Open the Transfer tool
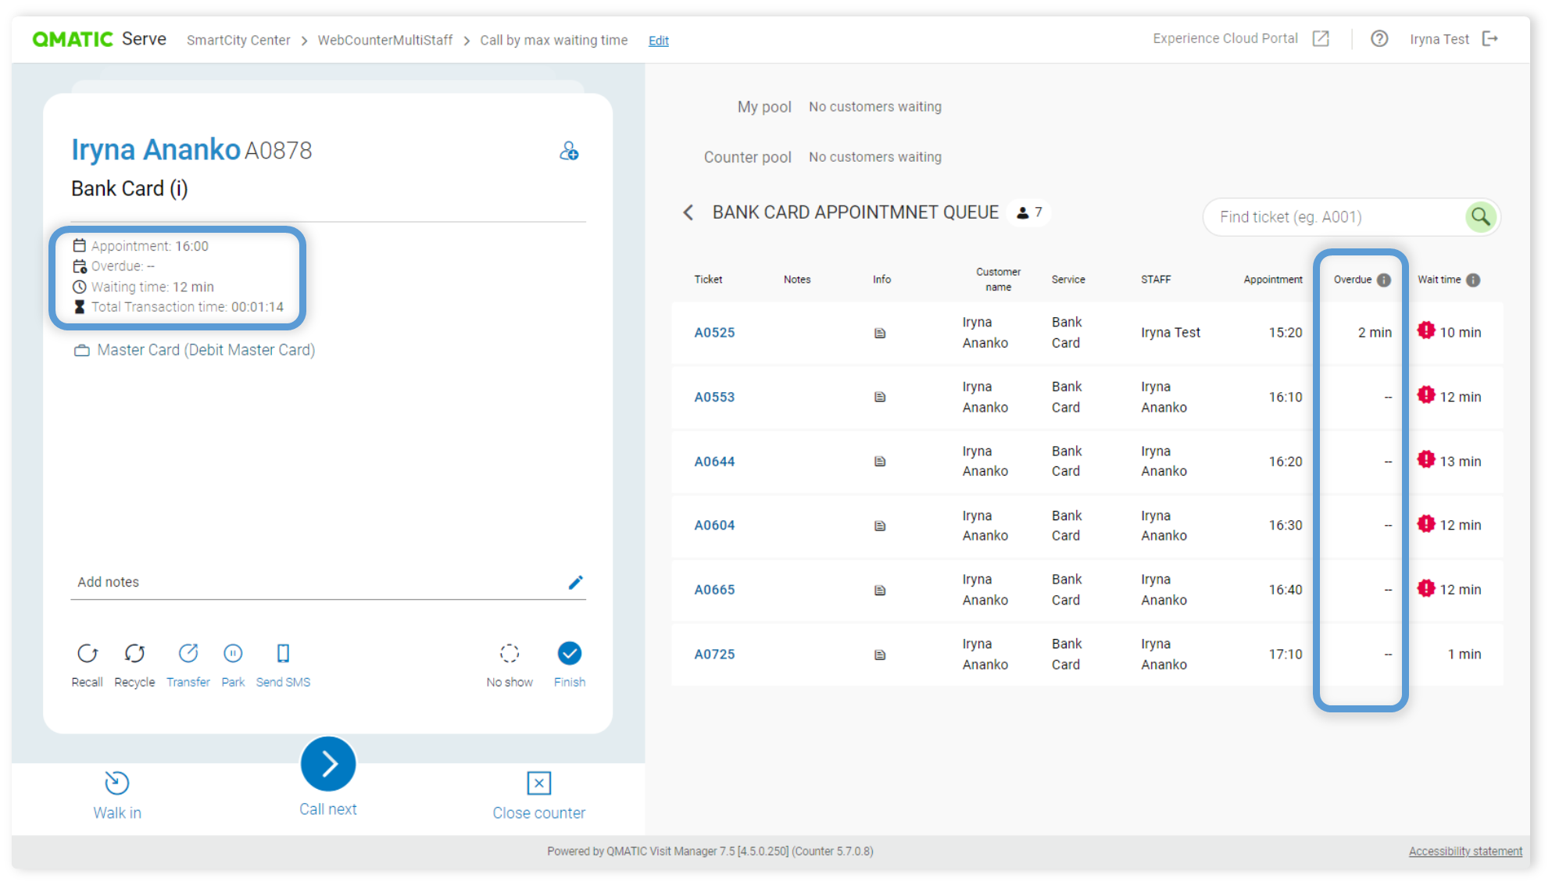The width and height of the screenshot is (1552, 885). coord(188,653)
